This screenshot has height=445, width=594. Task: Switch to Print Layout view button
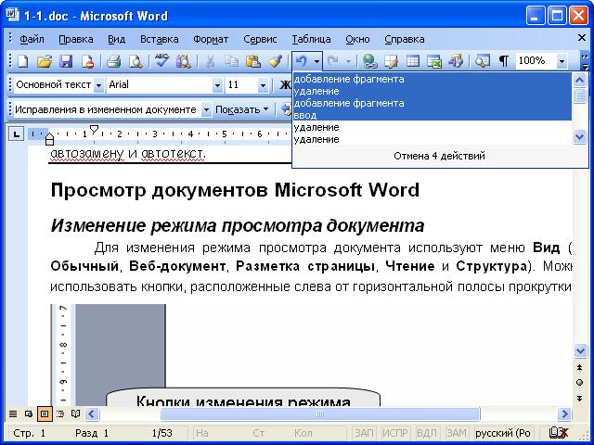pyautogui.click(x=45, y=414)
